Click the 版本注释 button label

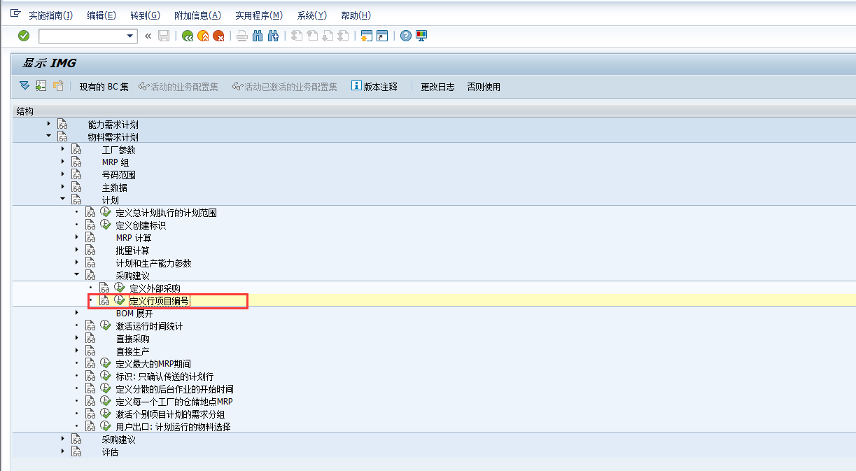pos(380,87)
